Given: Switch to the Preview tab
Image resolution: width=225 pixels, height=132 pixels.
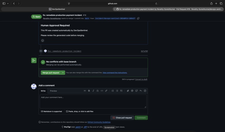Looking at the screenshot, I should 53,91.
